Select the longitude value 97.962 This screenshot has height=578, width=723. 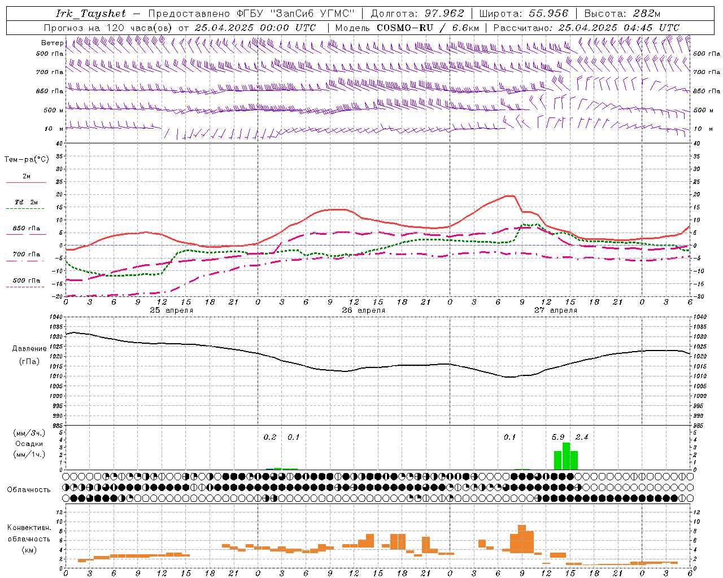pyautogui.click(x=445, y=14)
